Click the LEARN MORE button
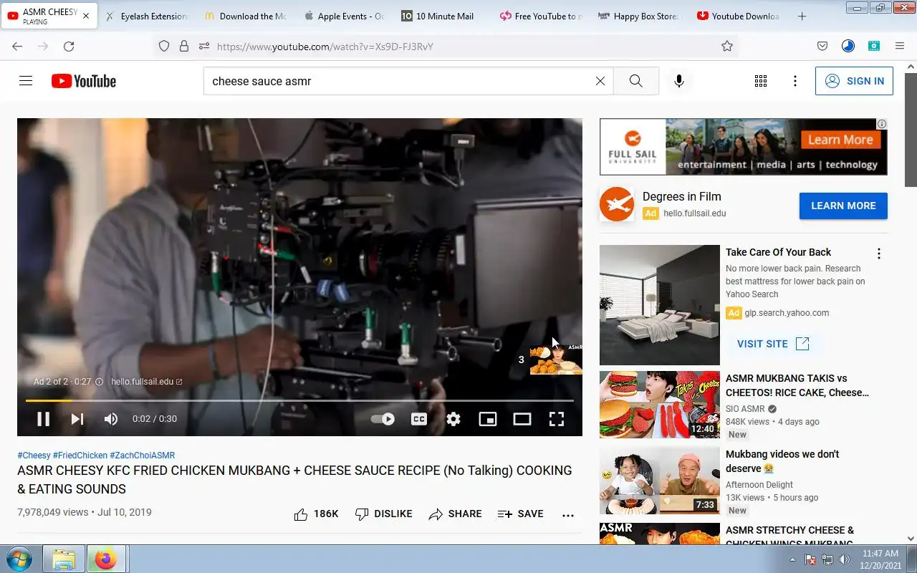The image size is (917, 573). pos(843,206)
